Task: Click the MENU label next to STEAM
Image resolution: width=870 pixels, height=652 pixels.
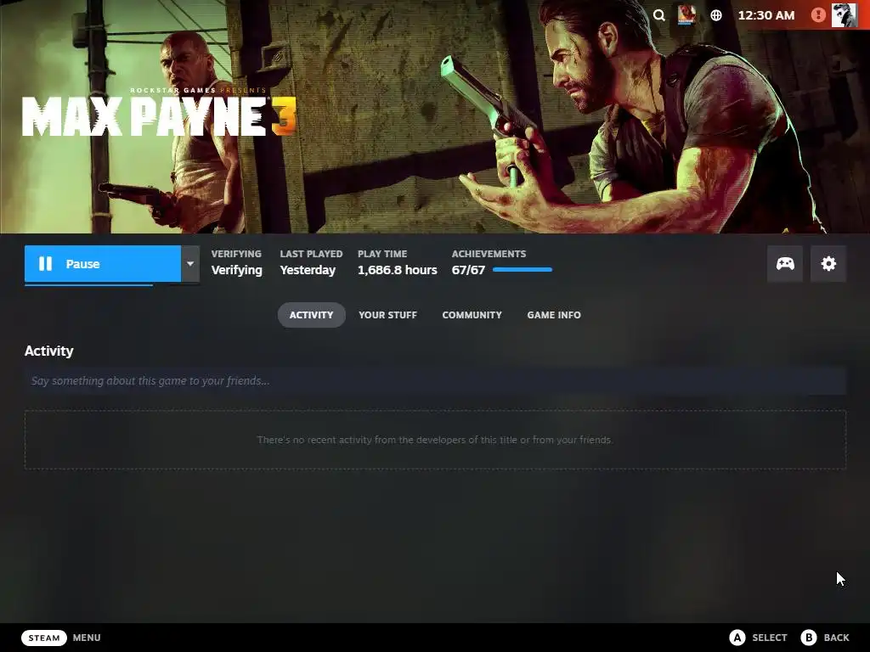Action: click(x=87, y=638)
